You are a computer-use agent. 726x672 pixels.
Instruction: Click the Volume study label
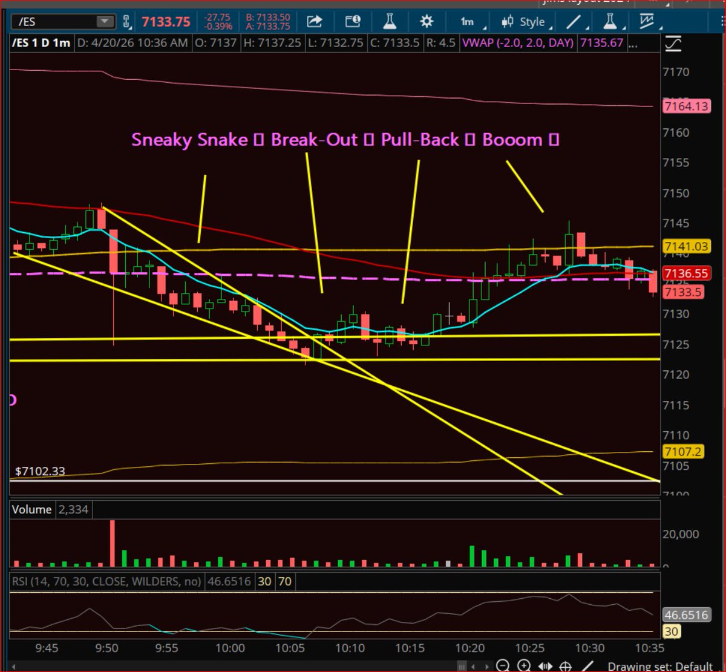[31, 510]
